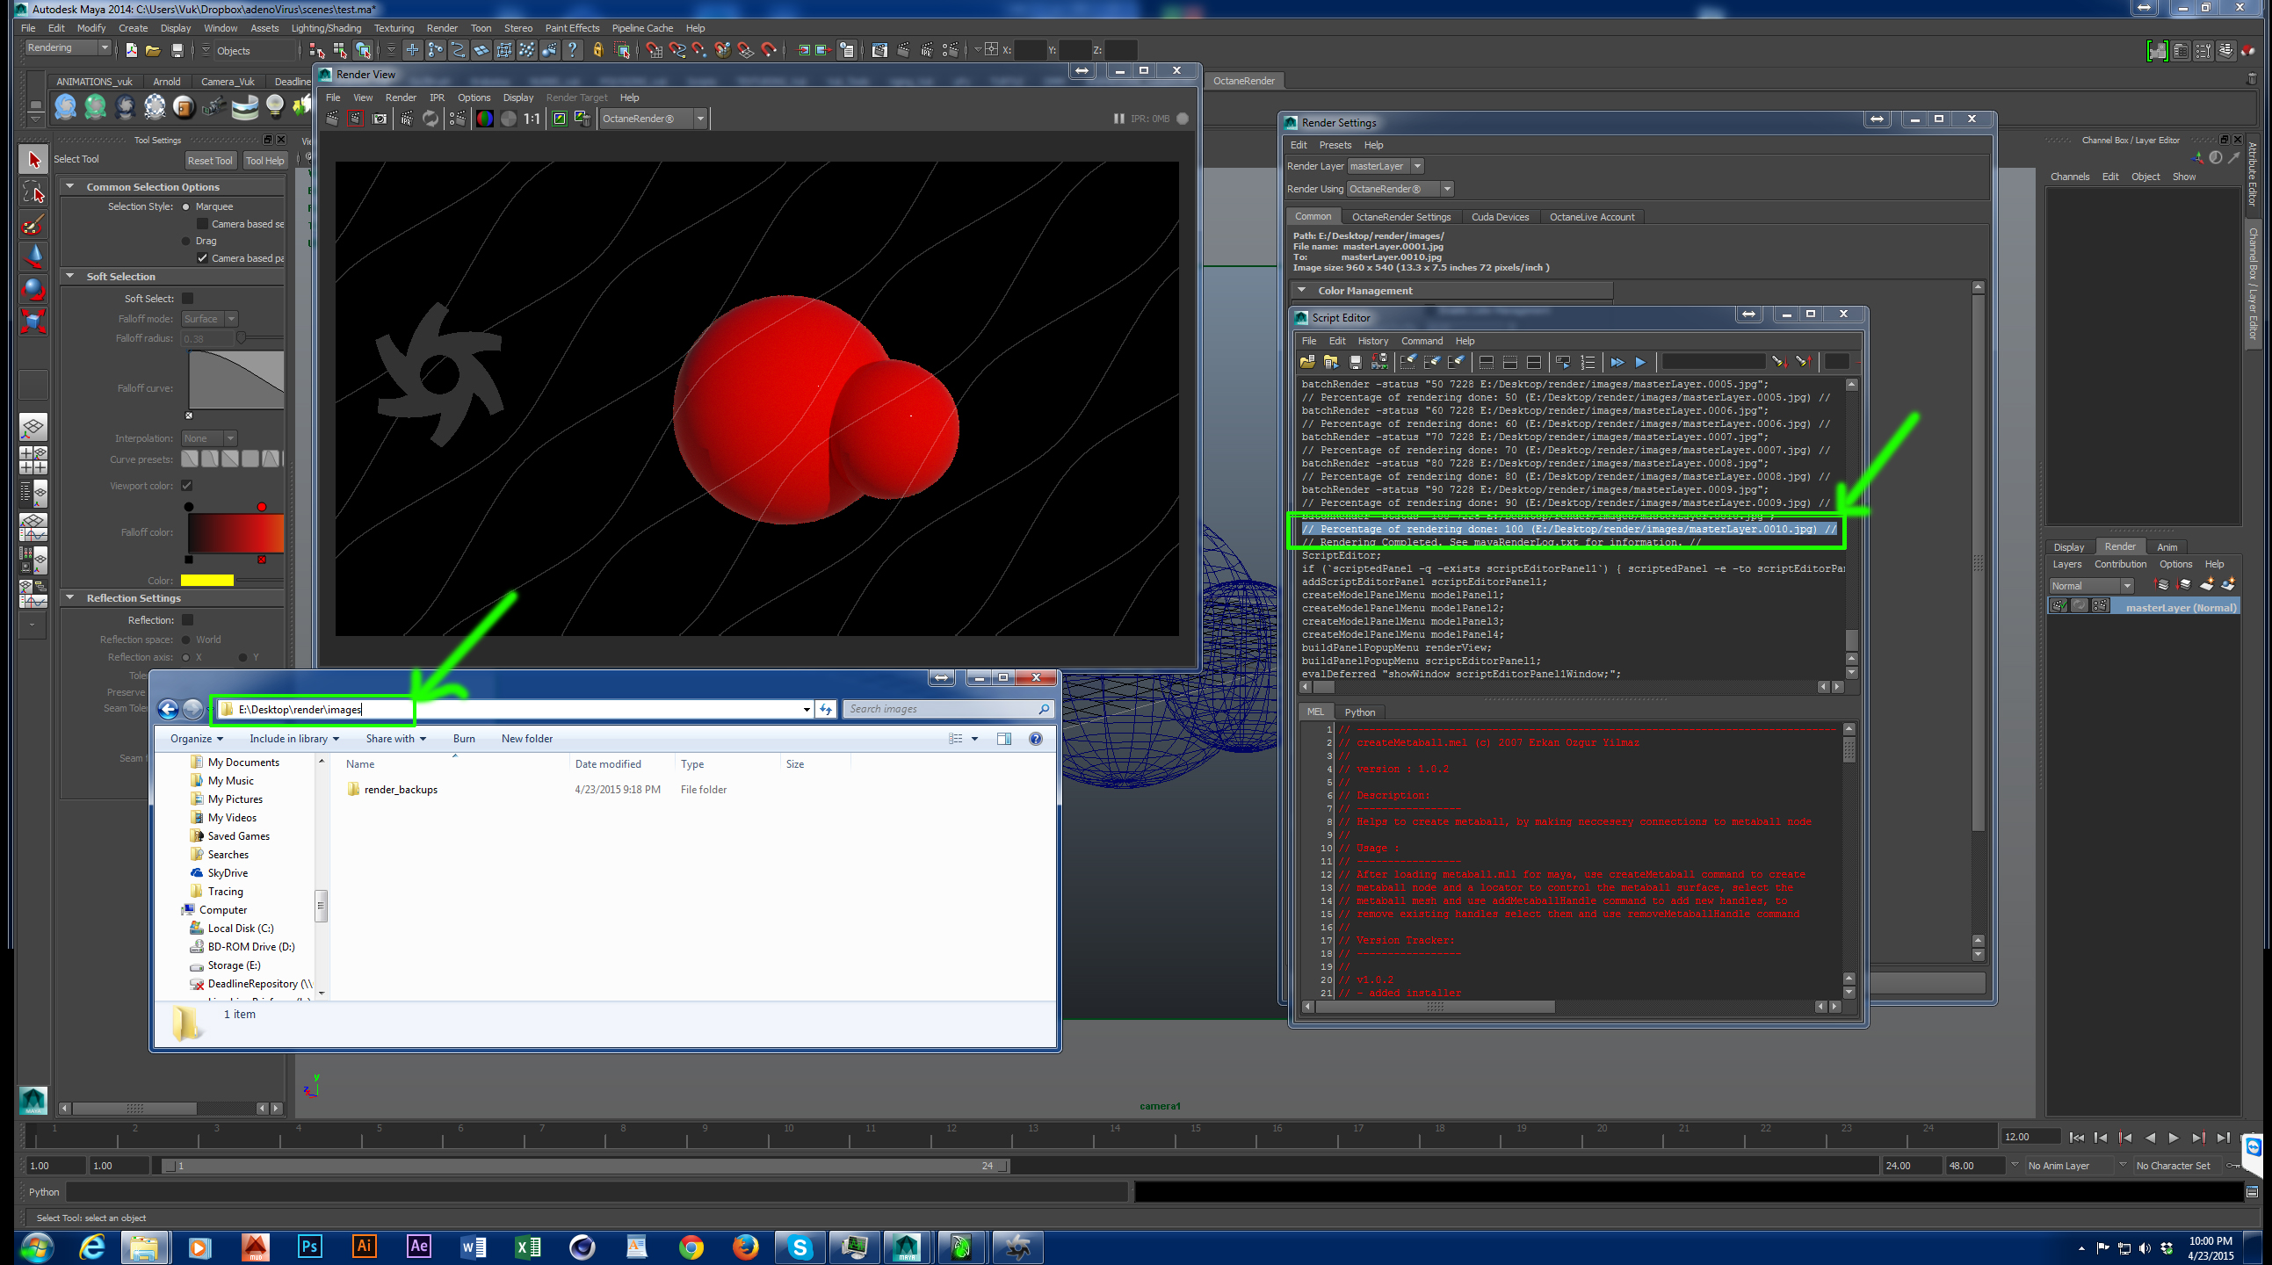The height and width of the screenshot is (1265, 2272).
Task: Collapse the Common Selection Options section
Action: click(x=70, y=187)
